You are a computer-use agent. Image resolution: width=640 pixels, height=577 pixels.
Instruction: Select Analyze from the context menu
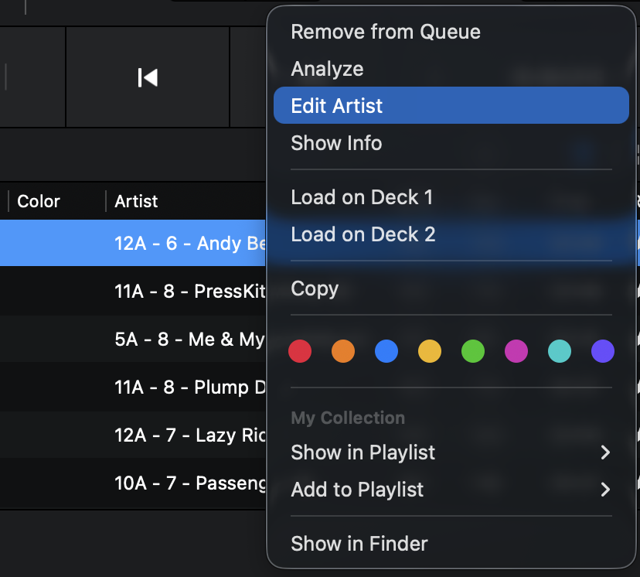(327, 69)
